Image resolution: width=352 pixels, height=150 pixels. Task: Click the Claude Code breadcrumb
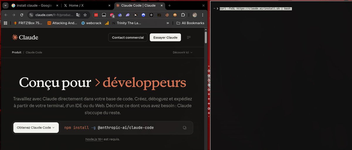[34, 52]
